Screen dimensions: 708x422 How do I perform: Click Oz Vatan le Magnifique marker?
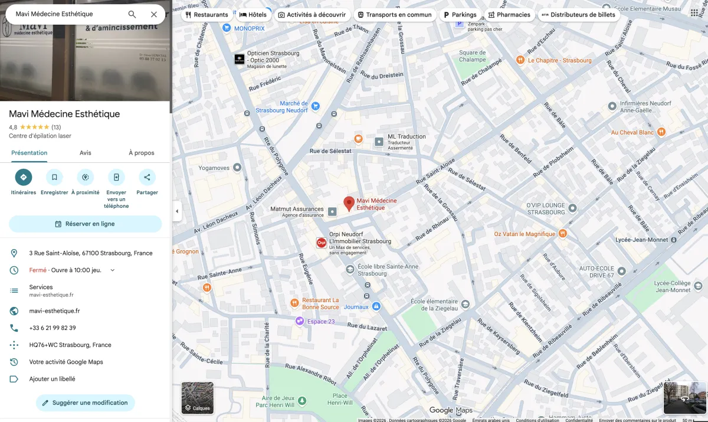(x=563, y=234)
